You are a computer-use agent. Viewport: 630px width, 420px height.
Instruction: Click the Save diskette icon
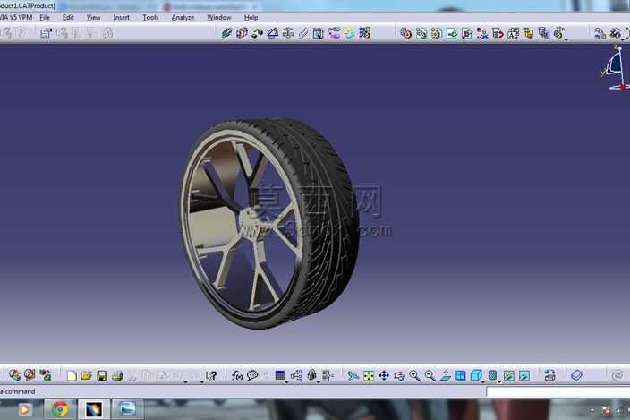tap(102, 376)
